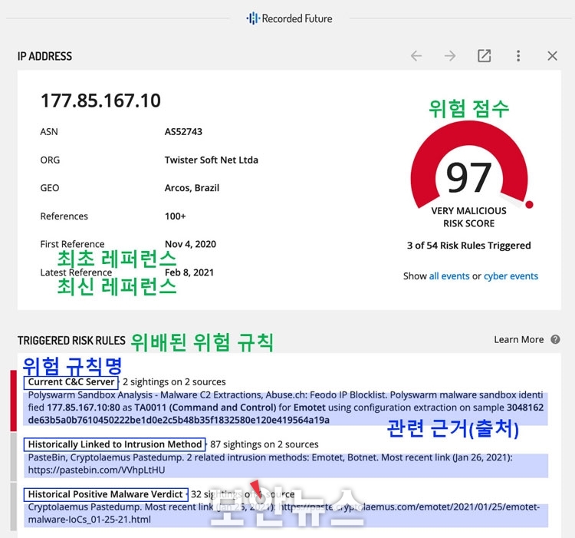Screen dimensions: 575x538
Task: Open the three-dot more options menu
Action: pyautogui.click(x=518, y=56)
